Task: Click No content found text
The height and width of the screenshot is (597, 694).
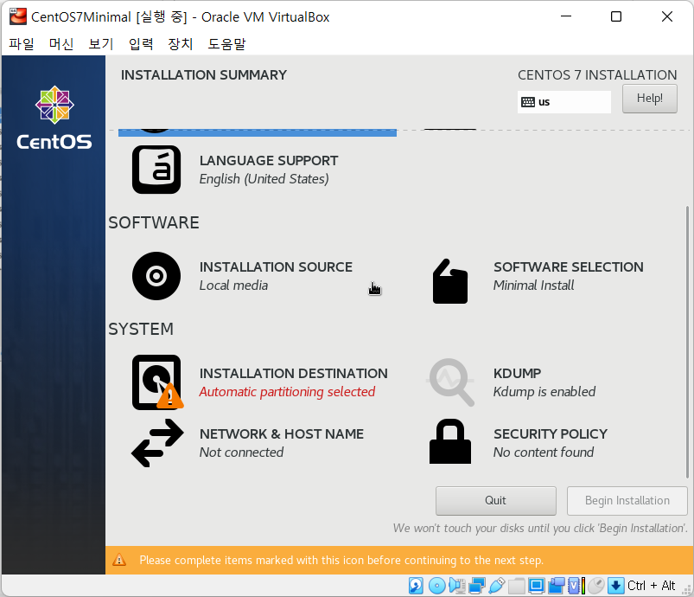Action: [544, 453]
